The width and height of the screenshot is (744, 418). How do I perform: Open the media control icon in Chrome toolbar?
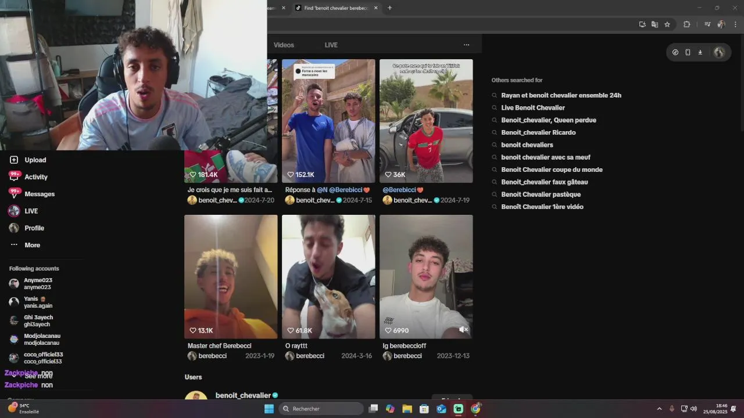[707, 24]
